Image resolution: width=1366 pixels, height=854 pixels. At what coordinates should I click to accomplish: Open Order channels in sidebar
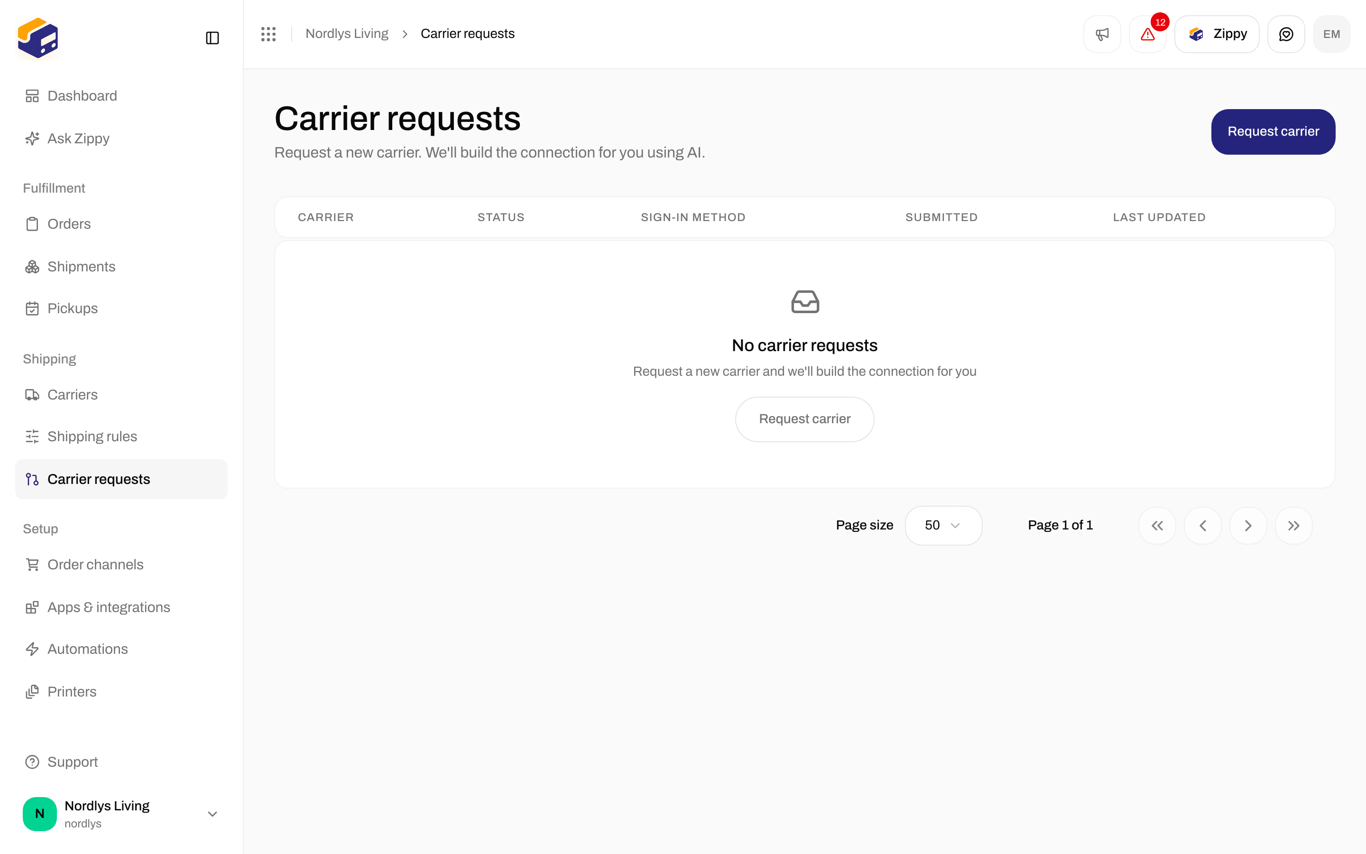121,565
